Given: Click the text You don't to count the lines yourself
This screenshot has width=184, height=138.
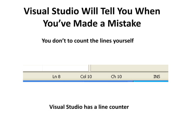Looking at the screenshot, I should 88,41.
